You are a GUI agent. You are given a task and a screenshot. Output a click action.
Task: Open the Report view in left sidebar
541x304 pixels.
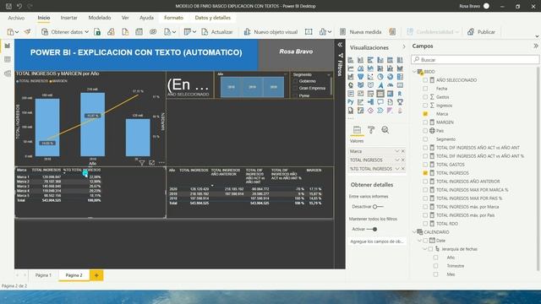point(8,46)
